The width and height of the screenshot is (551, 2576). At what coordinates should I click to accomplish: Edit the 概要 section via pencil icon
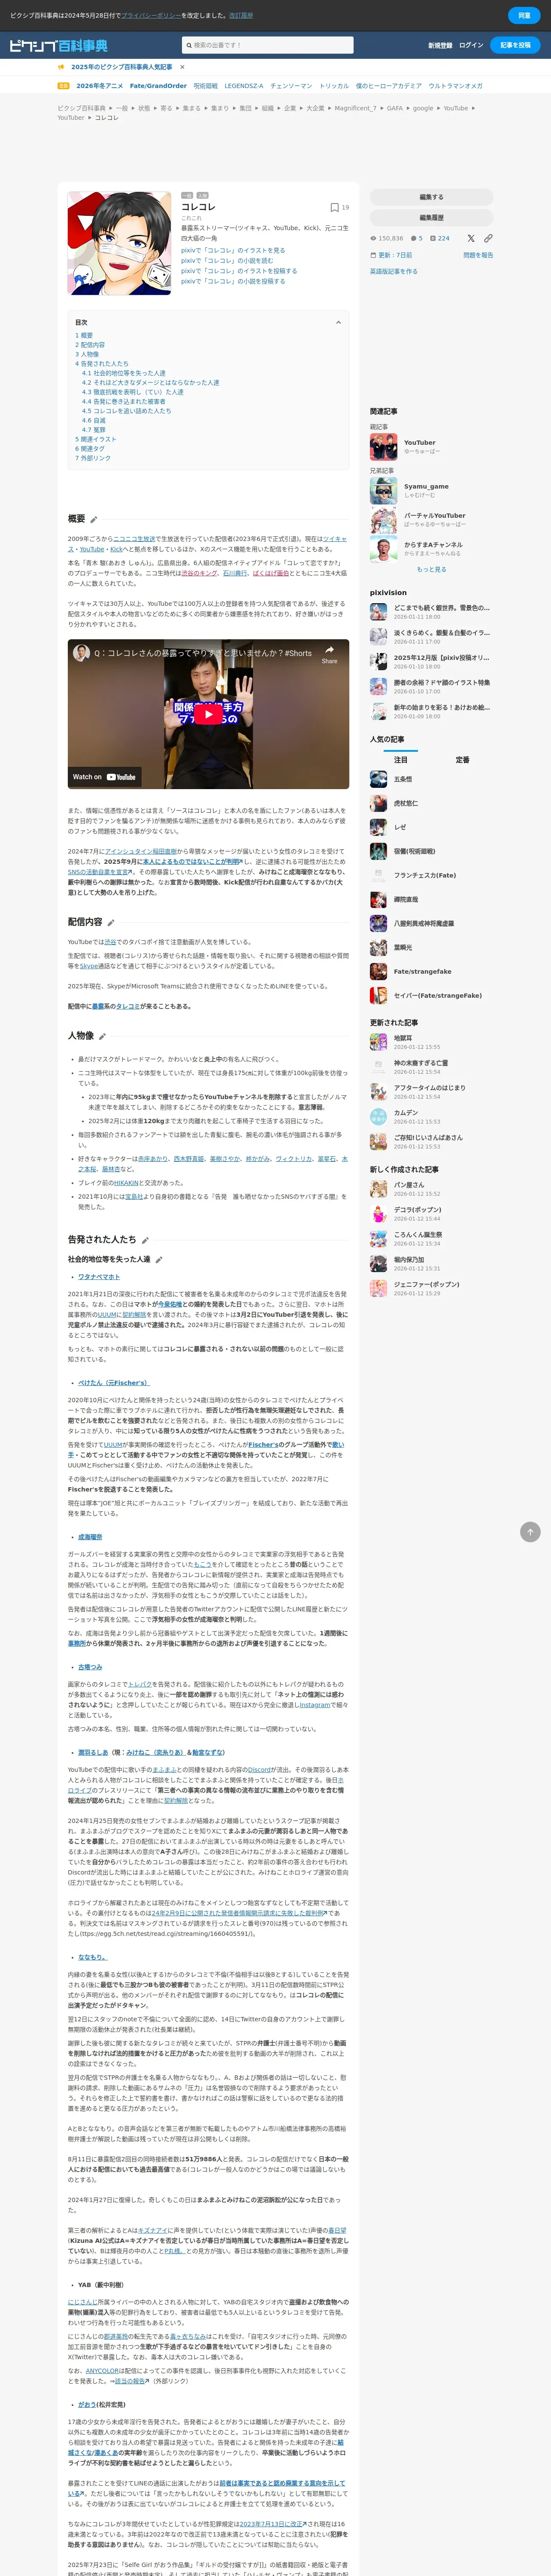(94, 519)
